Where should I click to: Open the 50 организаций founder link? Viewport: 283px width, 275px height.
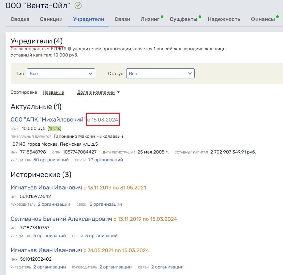[x=51, y=160]
